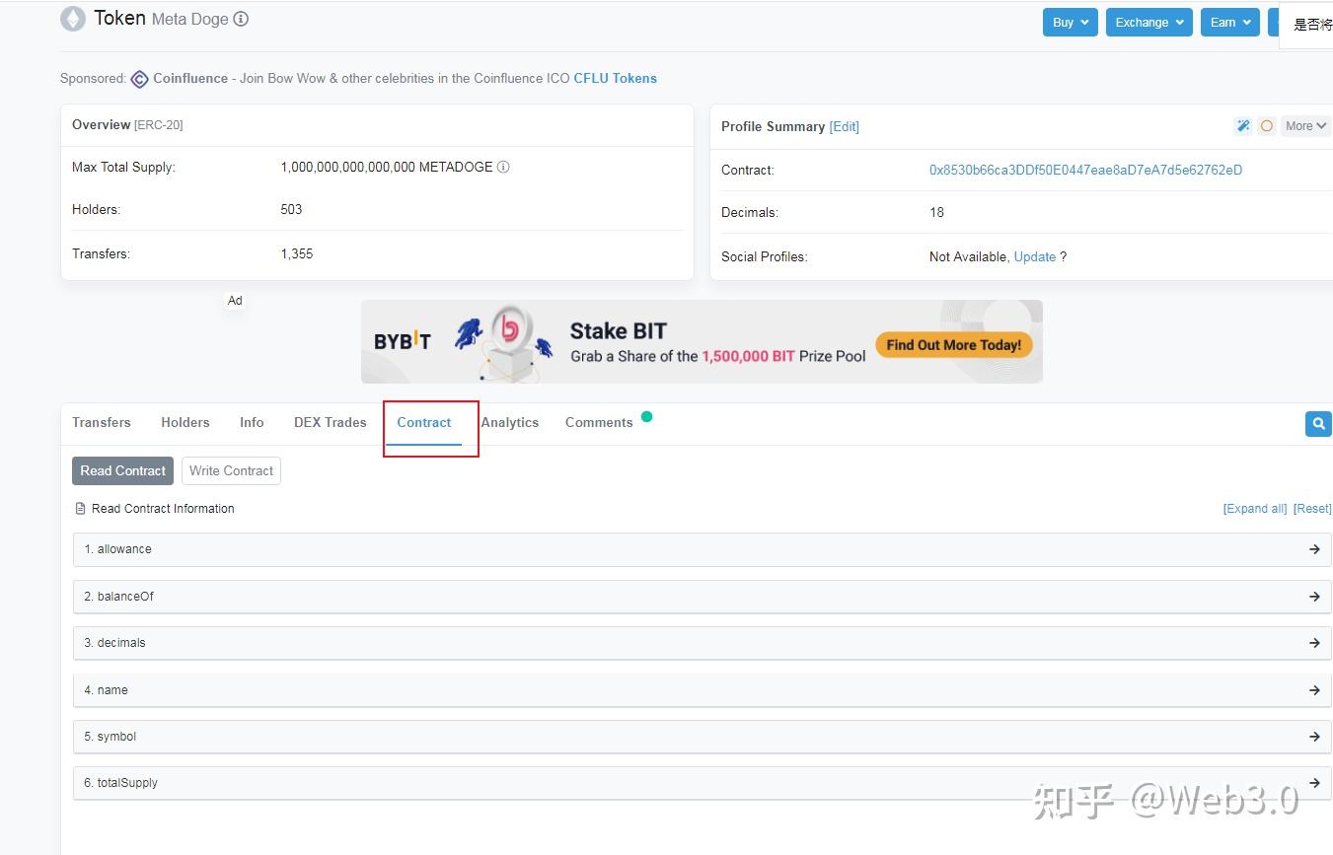The width and height of the screenshot is (1333, 855).
Task: Open the CFLU Tokens sponsored link
Action: click(616, 78)
